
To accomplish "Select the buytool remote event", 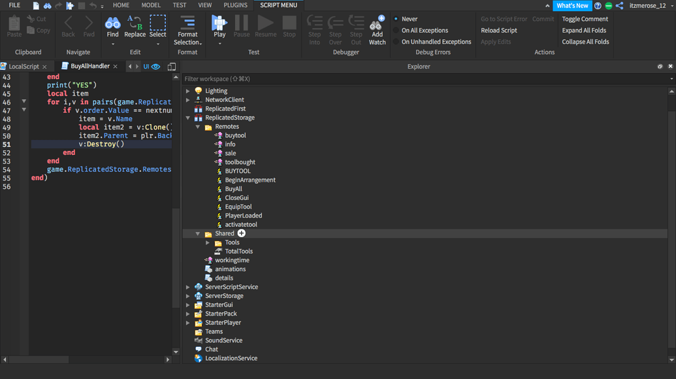I will [x=235, y=135].
